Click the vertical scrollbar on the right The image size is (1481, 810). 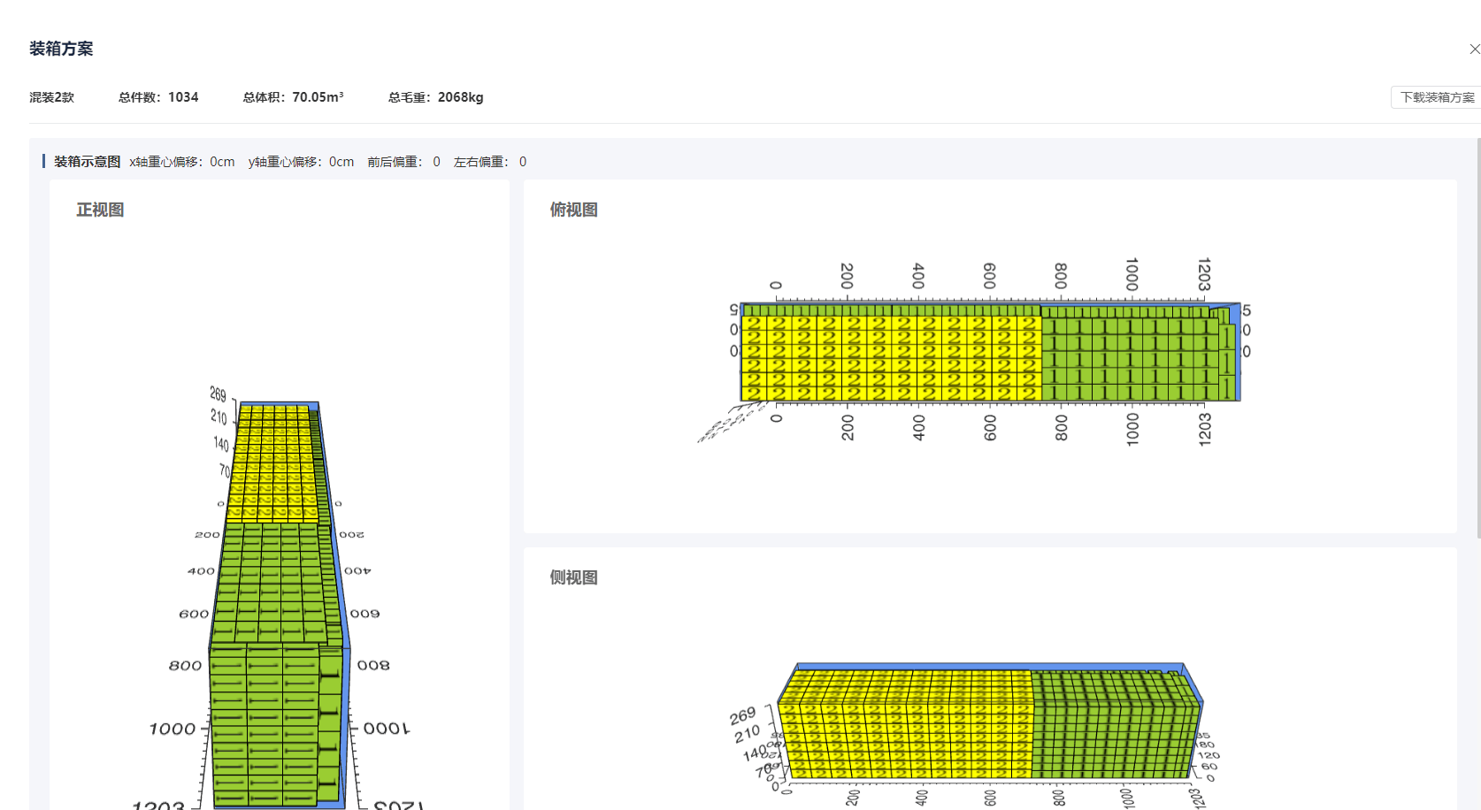(x=1477, y=336)
